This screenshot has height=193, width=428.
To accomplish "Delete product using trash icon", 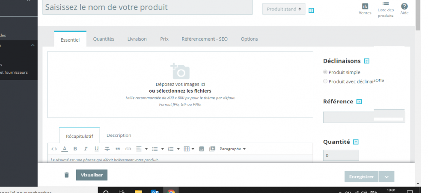I will pyautogui.click(x=67, y=175).
